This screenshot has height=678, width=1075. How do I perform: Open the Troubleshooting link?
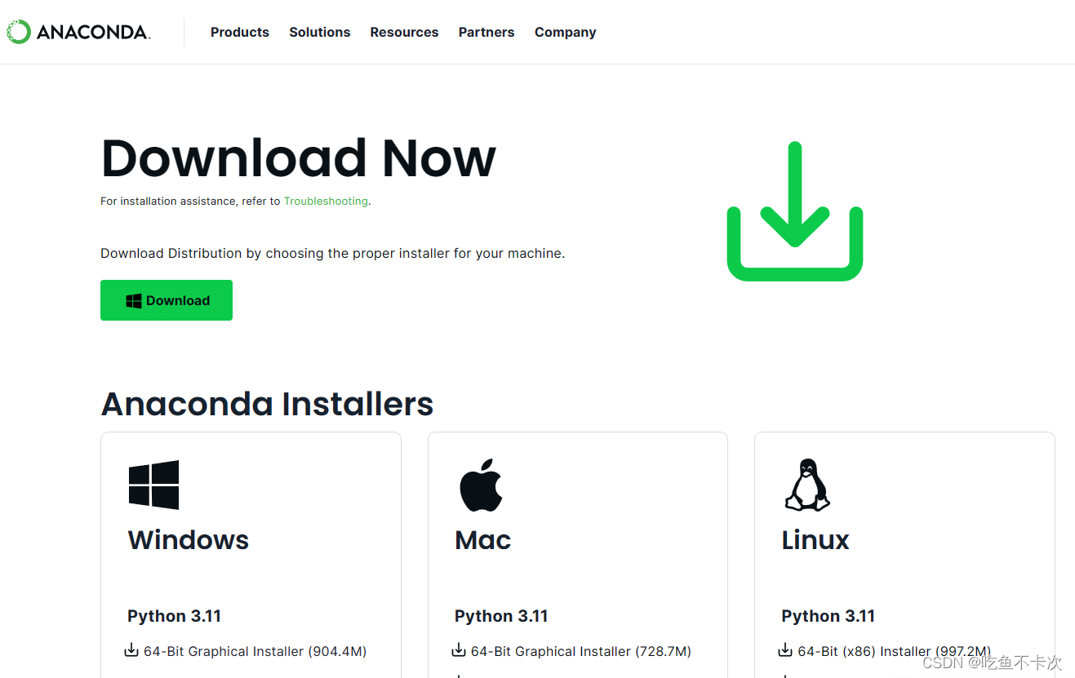[x=326, y=201]
